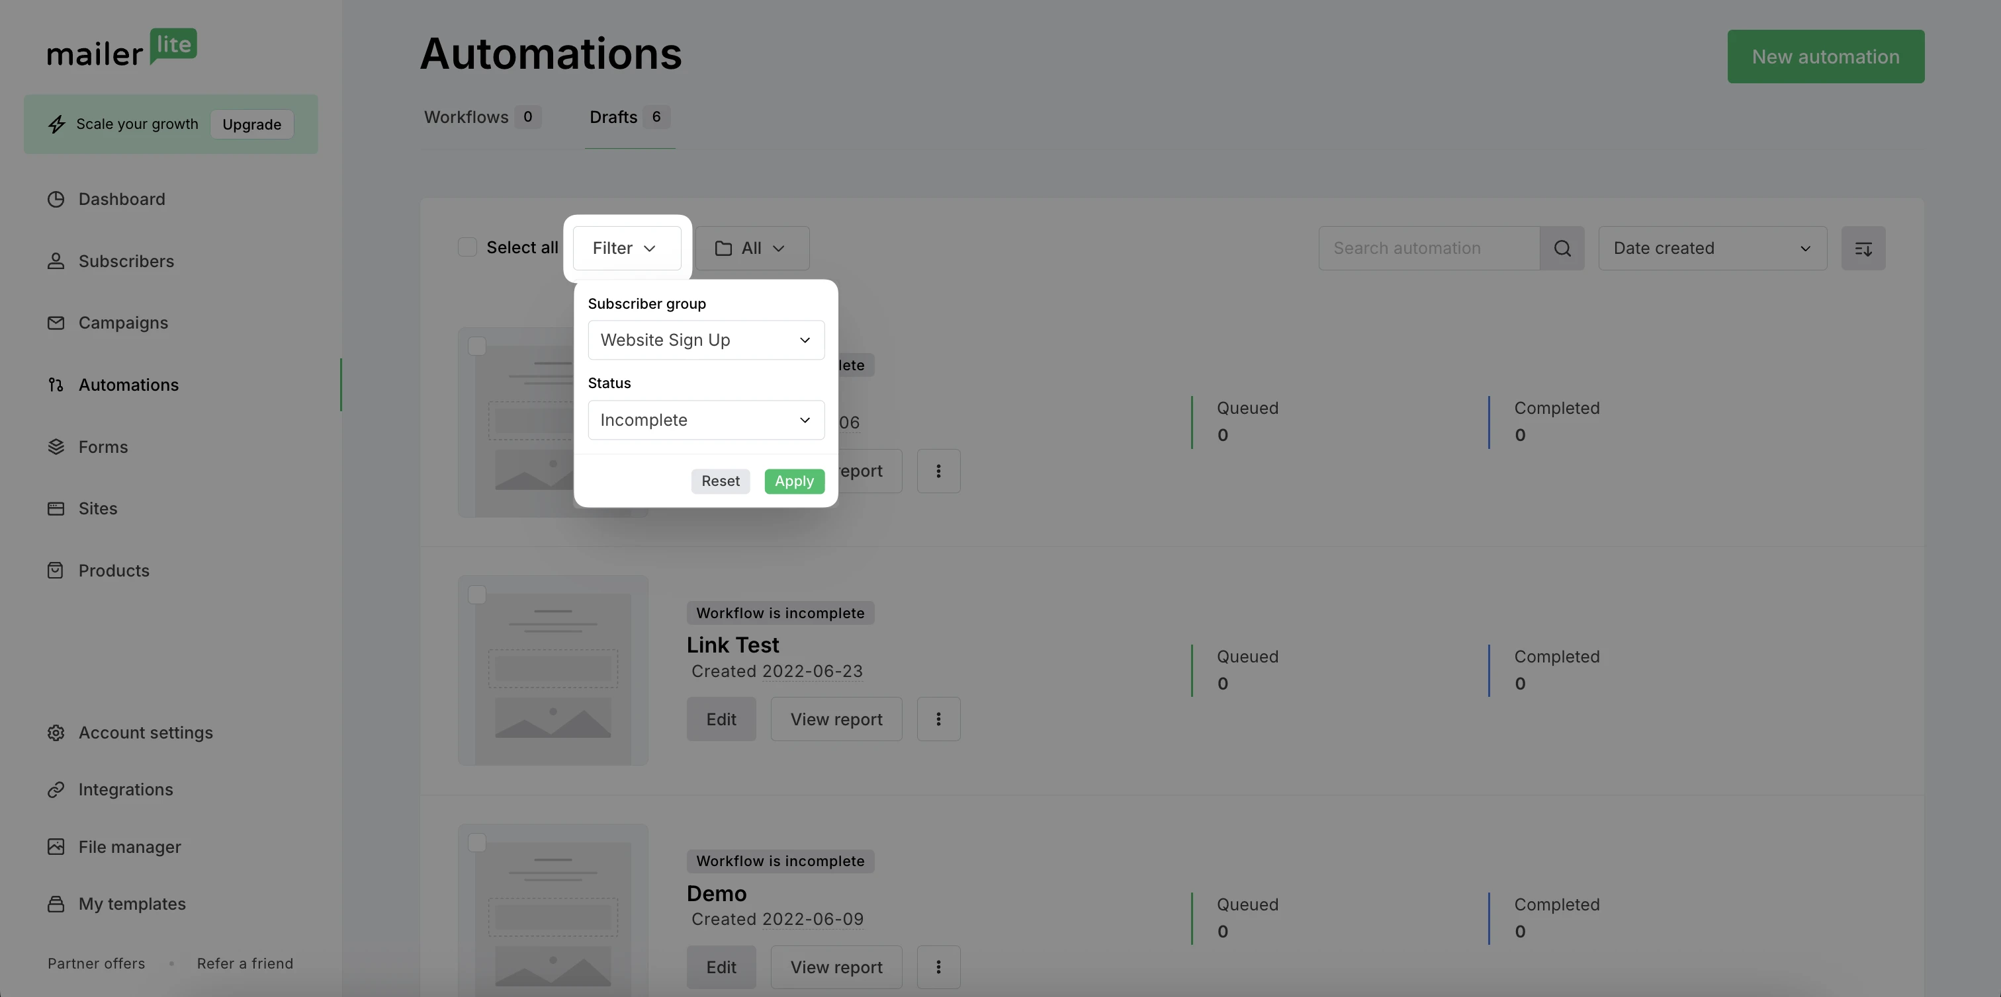Click the Integrations link icon
This screenshot has height=997, width=2001.
point(56,790)
